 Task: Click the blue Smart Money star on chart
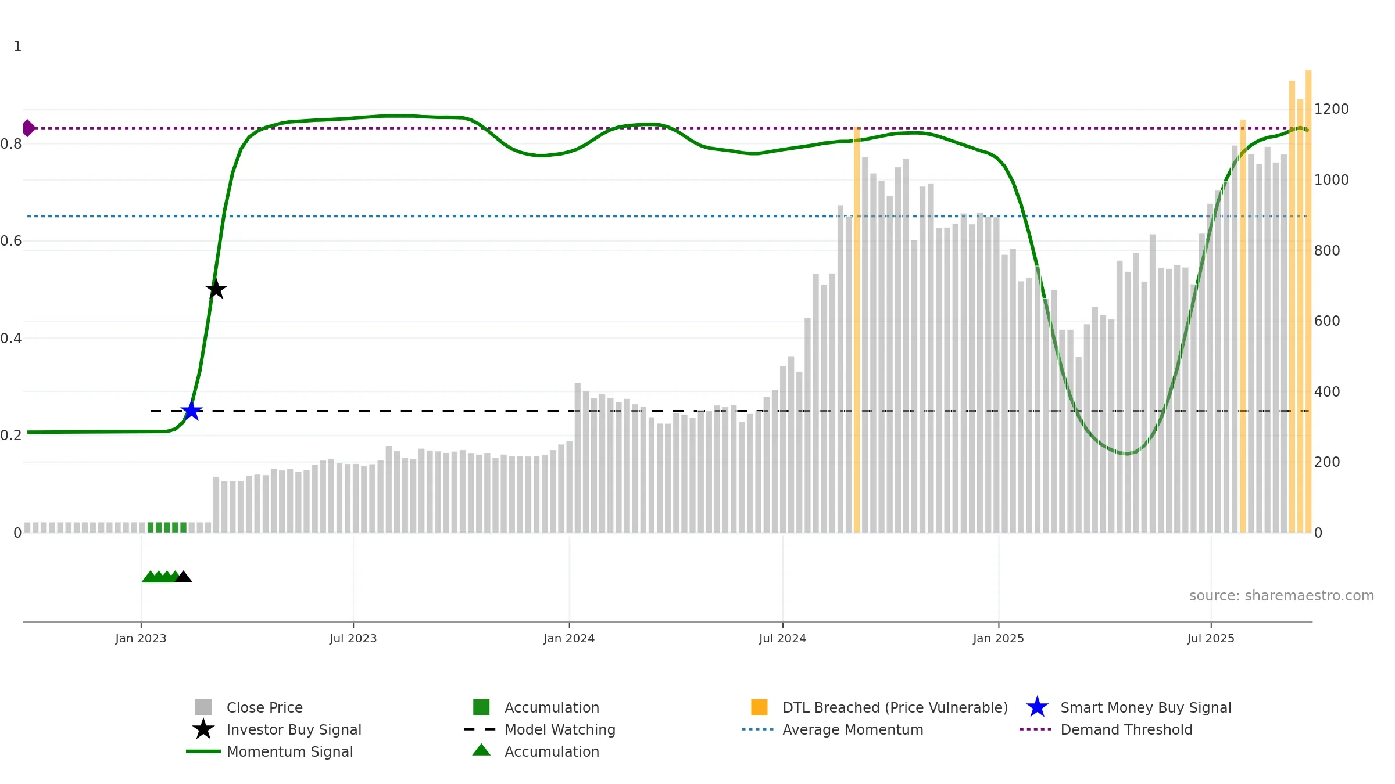click(x=191, y=411)
